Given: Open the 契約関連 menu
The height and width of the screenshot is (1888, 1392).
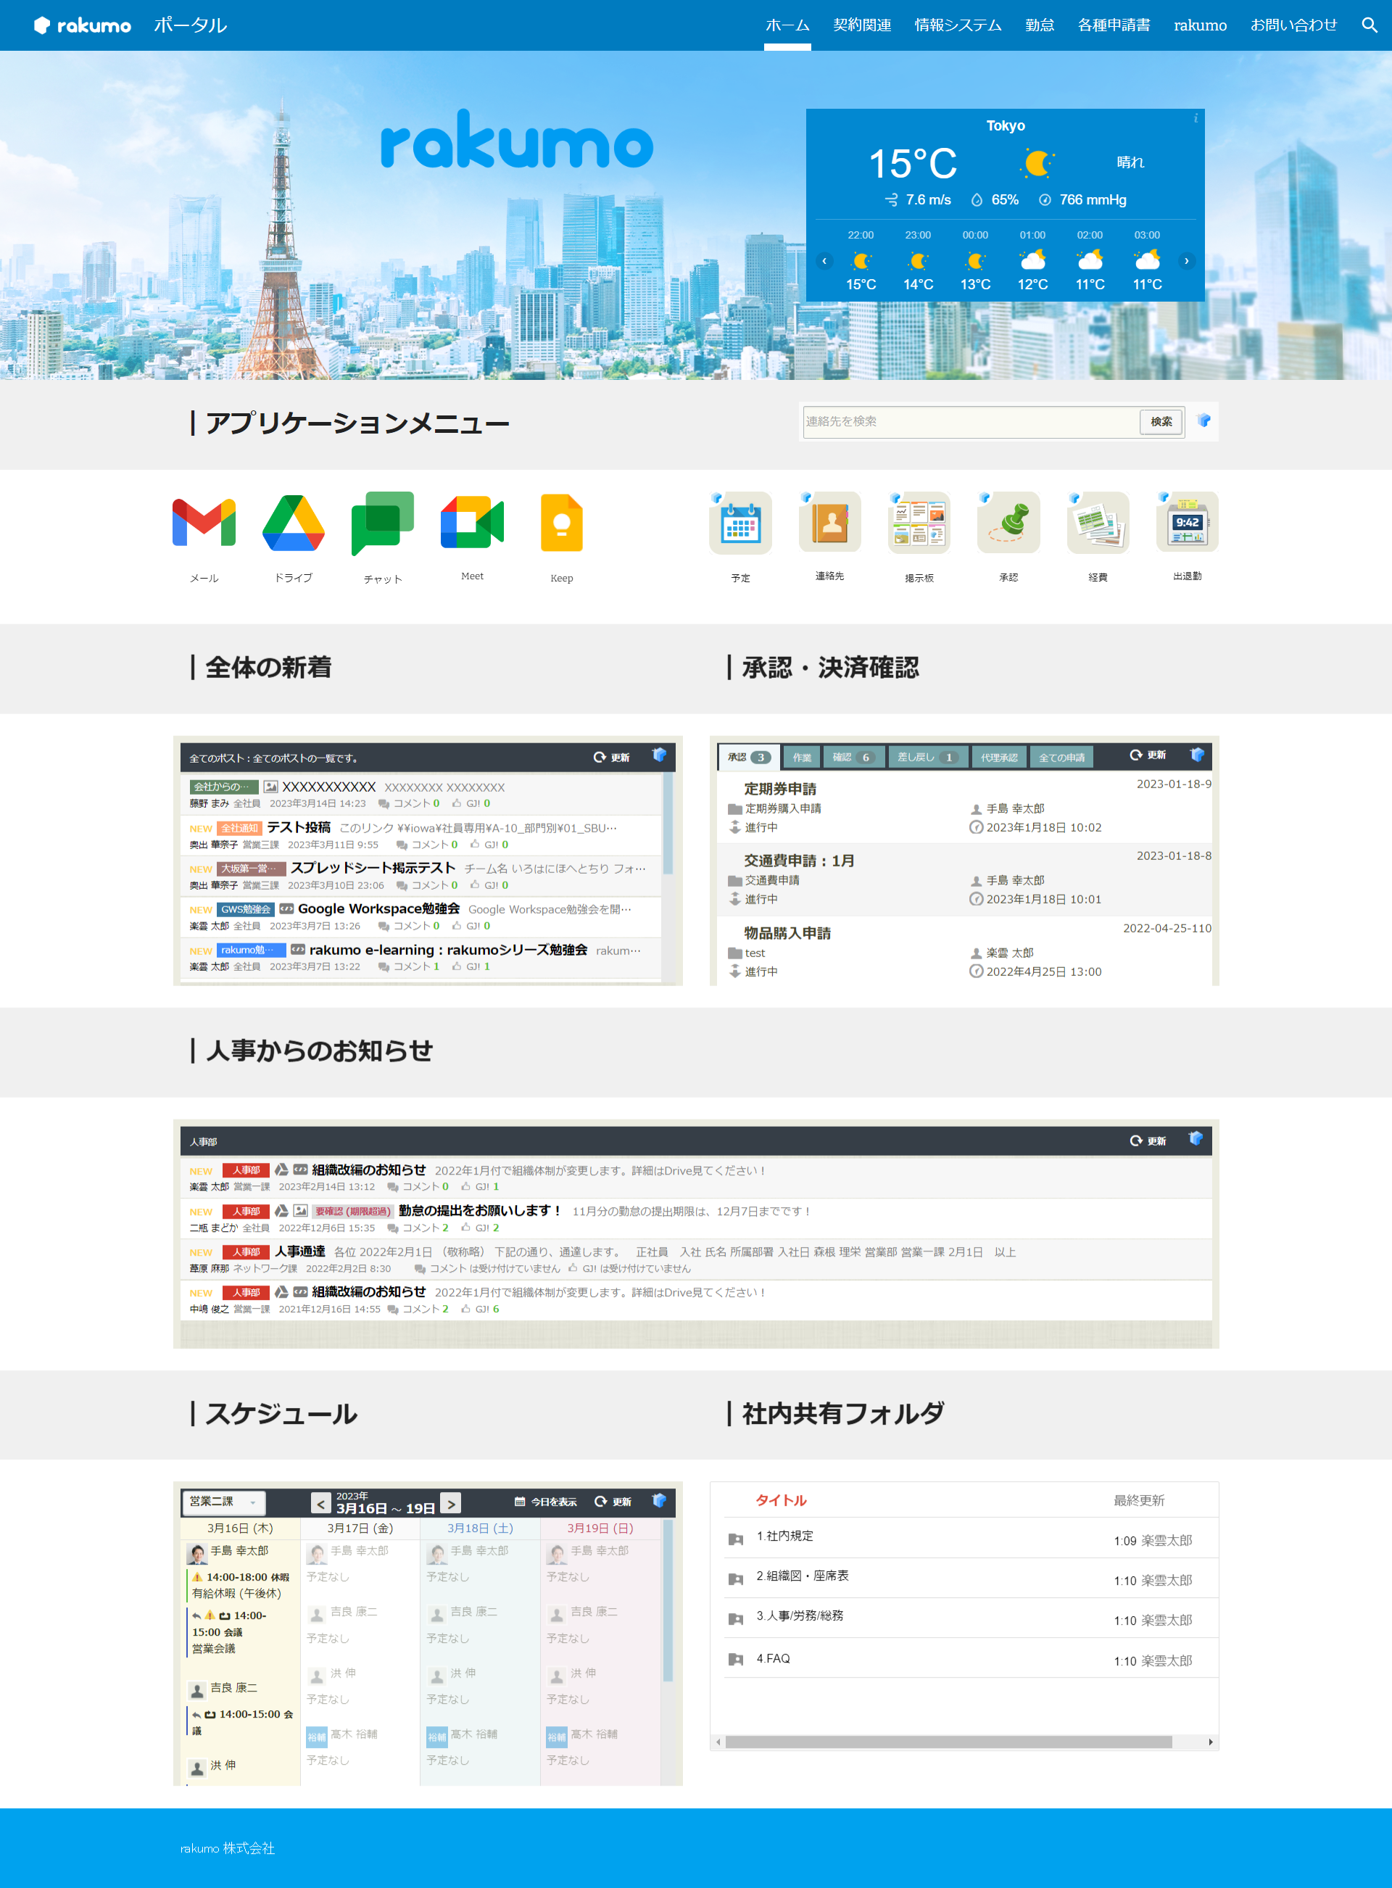Looking at the screenshot, I should [x=862, y=25].
